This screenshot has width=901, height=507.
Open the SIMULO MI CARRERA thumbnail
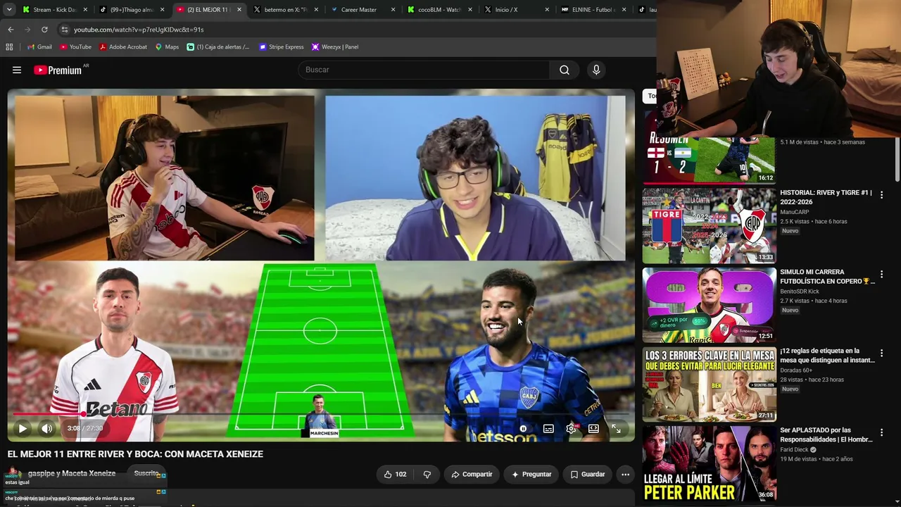click(x=709, y=305)
